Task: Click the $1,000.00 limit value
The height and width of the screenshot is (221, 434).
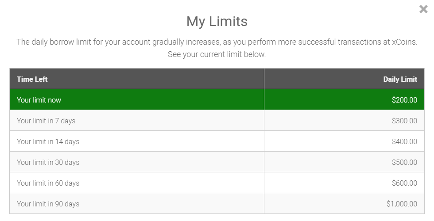Action: pyautogui.click(x=402, y=204)
